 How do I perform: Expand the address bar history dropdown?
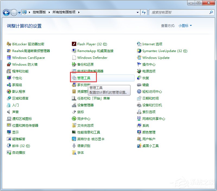138,12
